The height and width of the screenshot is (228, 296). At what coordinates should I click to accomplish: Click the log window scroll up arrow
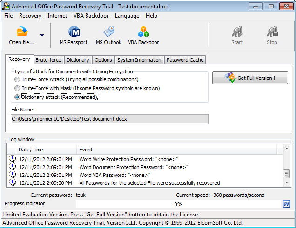point(287,148)
